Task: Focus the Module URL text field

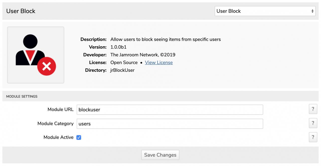Action: tap(170, 110)
